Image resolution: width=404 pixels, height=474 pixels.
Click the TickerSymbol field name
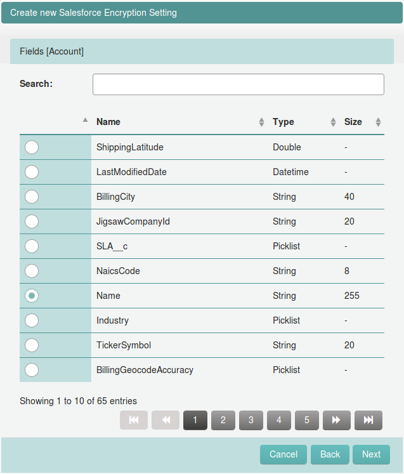point(124,345)
